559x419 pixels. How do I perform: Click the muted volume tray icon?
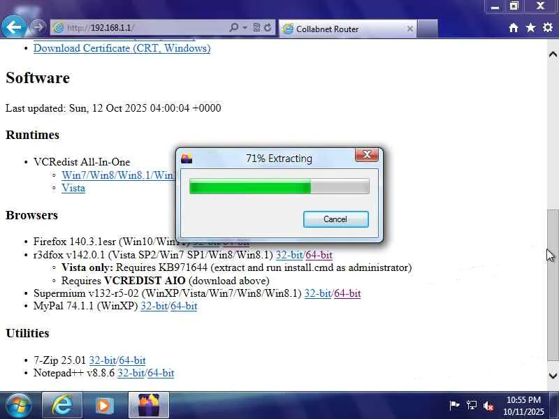click(x=488, y=406)
